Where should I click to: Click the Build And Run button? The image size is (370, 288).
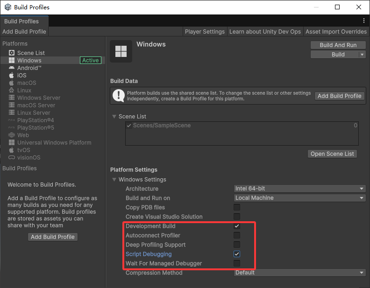click(338, 45)
